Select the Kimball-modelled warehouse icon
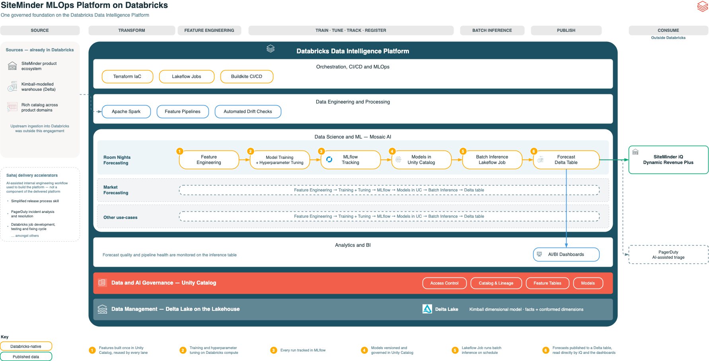The width and height of the screenshot is (709, 361). (x=12, y=86)
